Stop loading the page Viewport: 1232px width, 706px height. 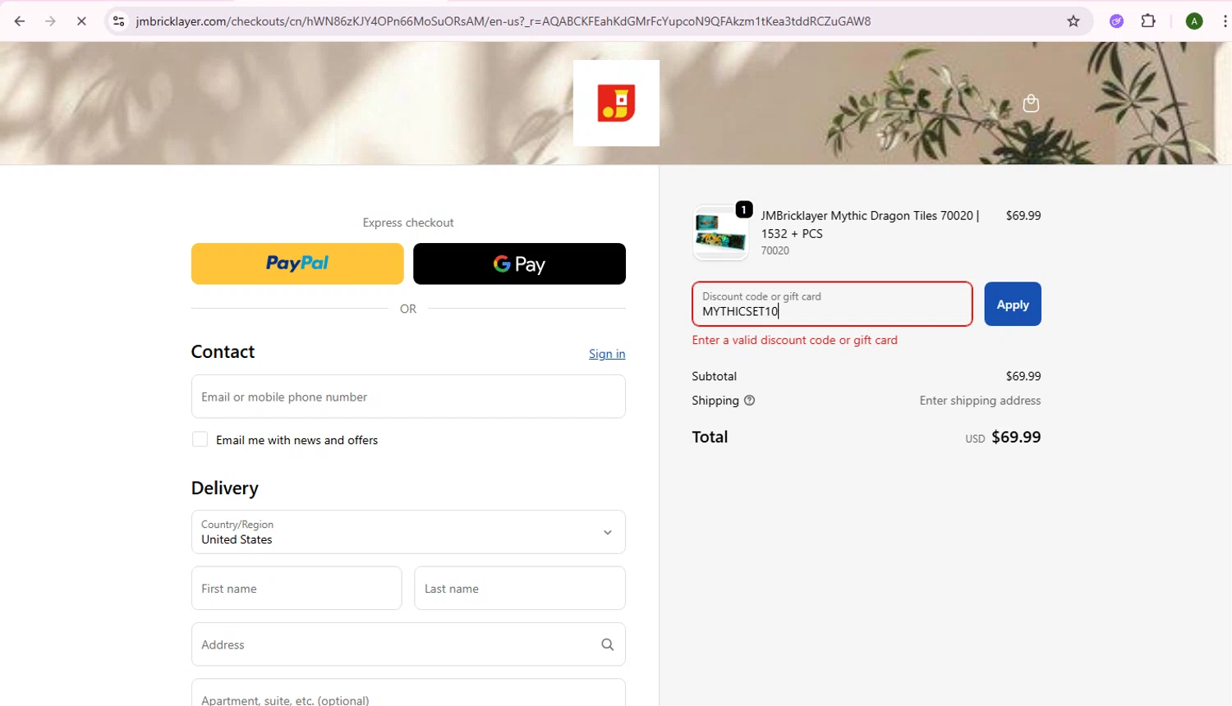click(x=81, y=21)
